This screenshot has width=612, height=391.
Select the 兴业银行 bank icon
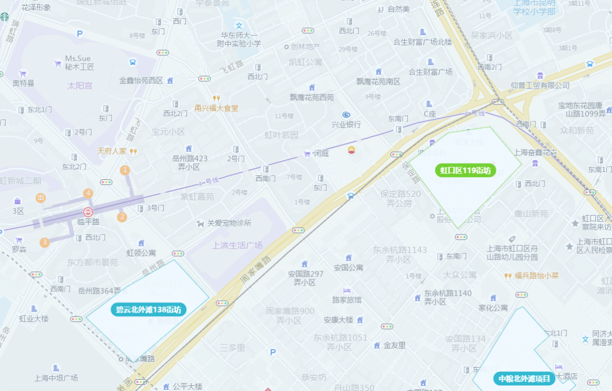pyautogui.click(x=346, y=115)
